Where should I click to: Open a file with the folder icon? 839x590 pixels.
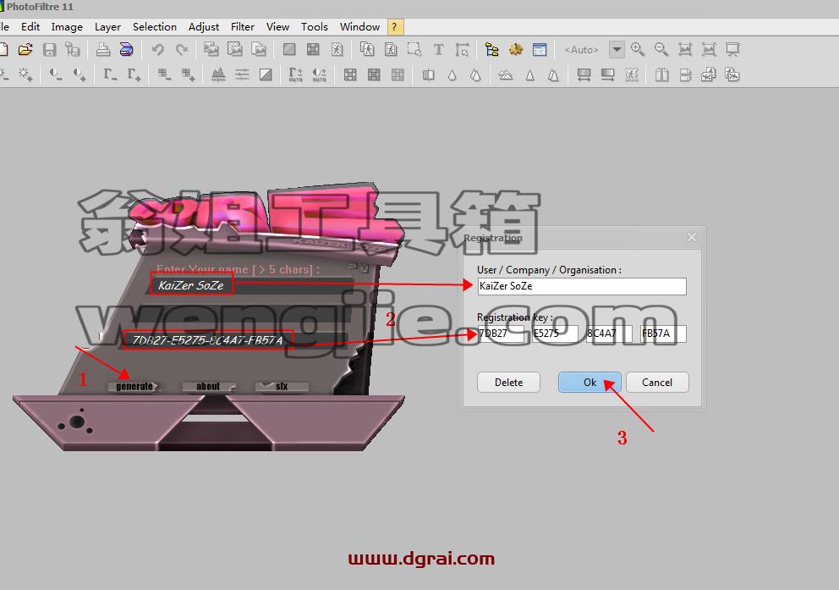pos(25,50)
